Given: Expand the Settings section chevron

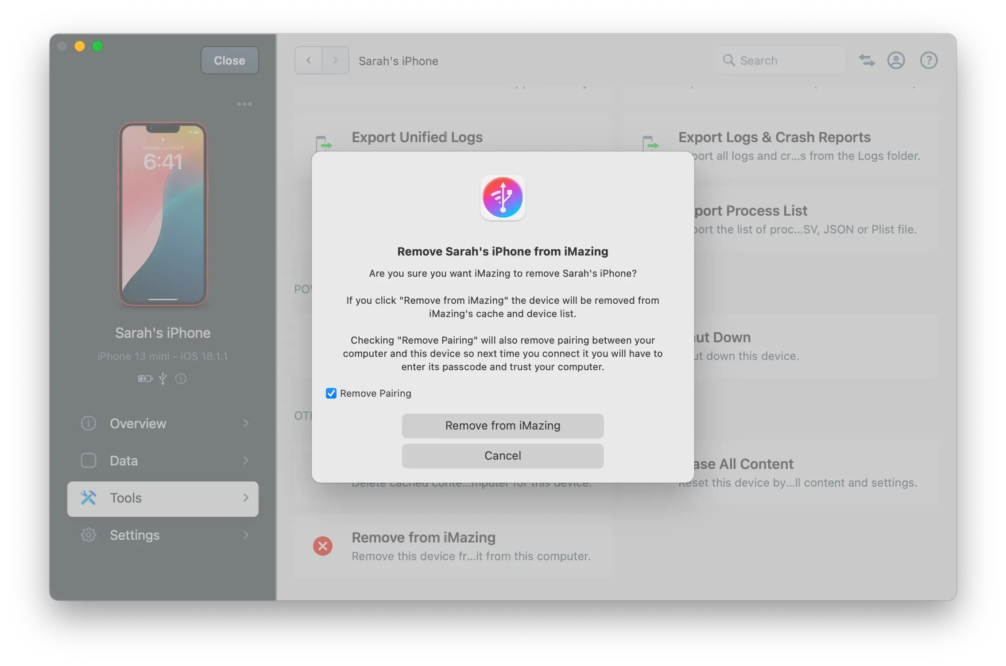Looking at the screenshot, I should (246, 535).
